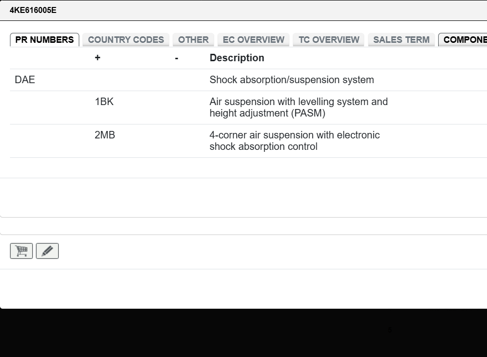Click the Air suspension with levelling description
This screenshot has height=357, width=487.
point(298,107)
